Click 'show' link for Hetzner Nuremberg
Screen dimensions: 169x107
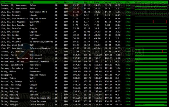point(128,68)
